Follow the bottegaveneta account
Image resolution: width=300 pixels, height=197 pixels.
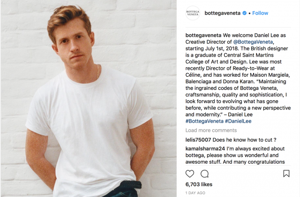tap(260, 13)
